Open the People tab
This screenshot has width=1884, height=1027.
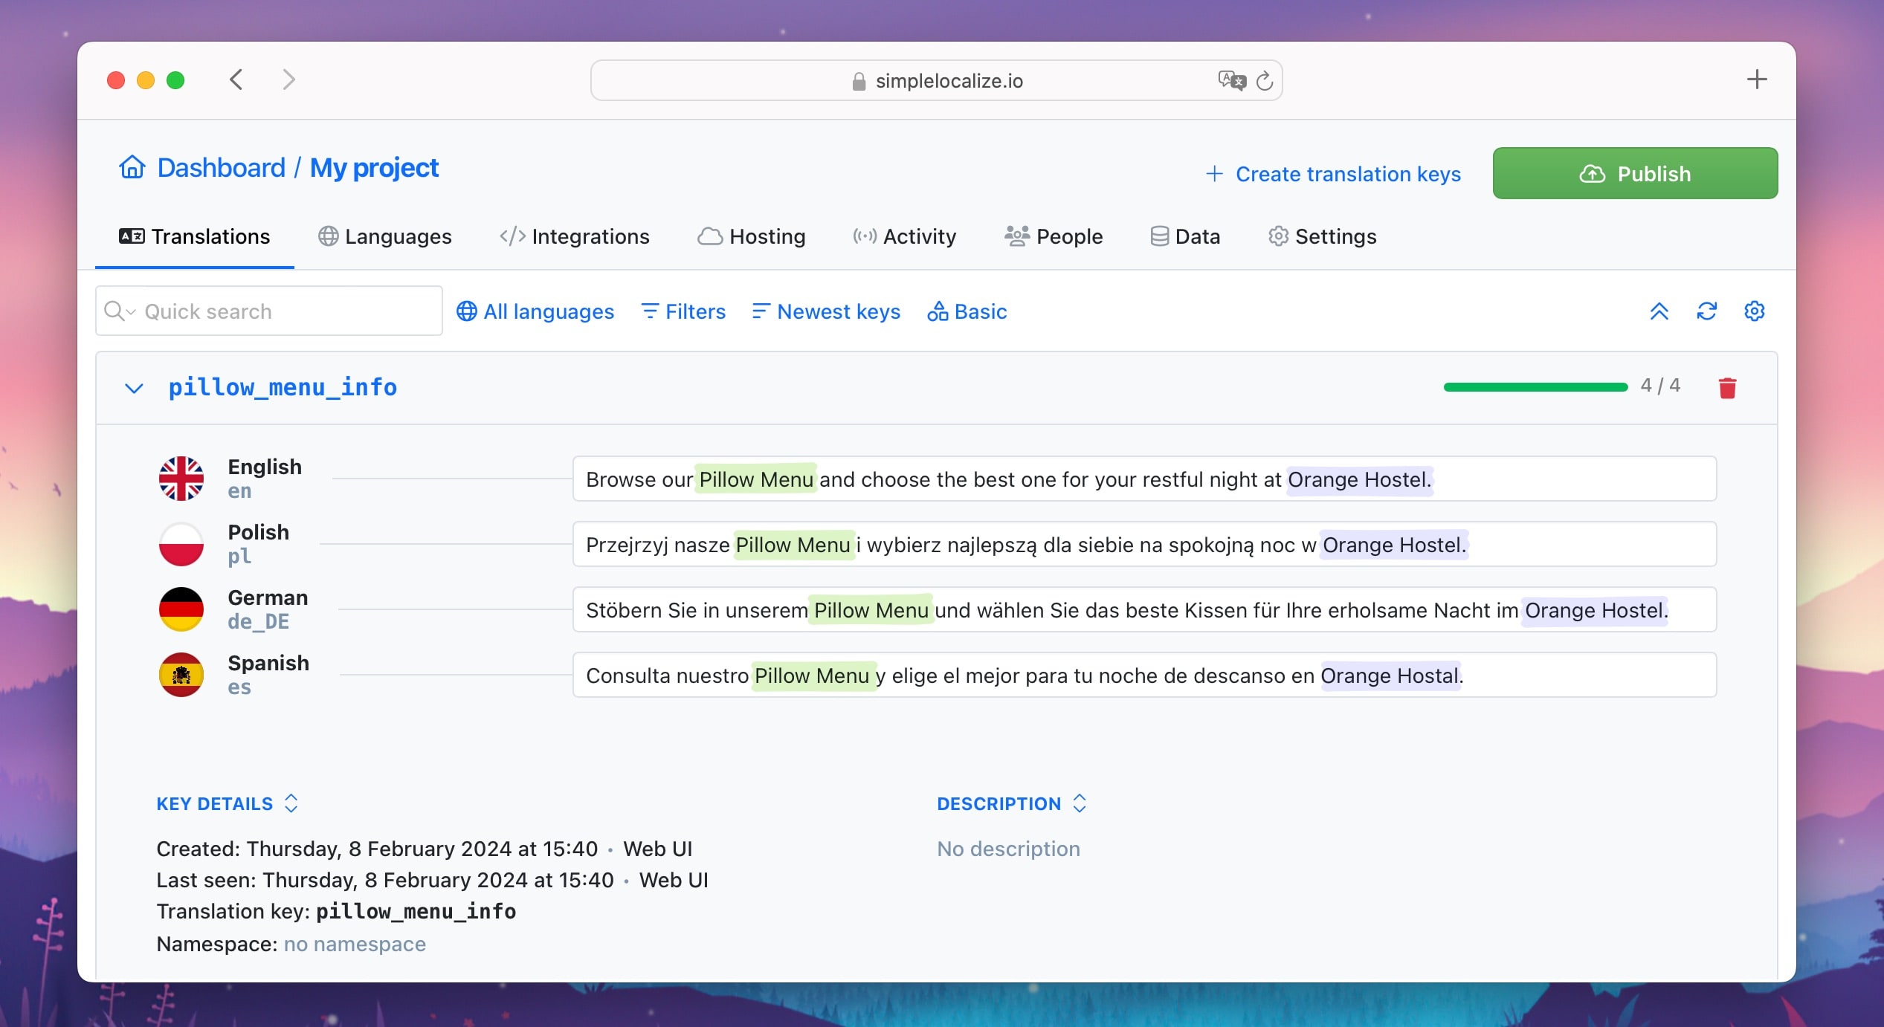(x=1054, y=236)
